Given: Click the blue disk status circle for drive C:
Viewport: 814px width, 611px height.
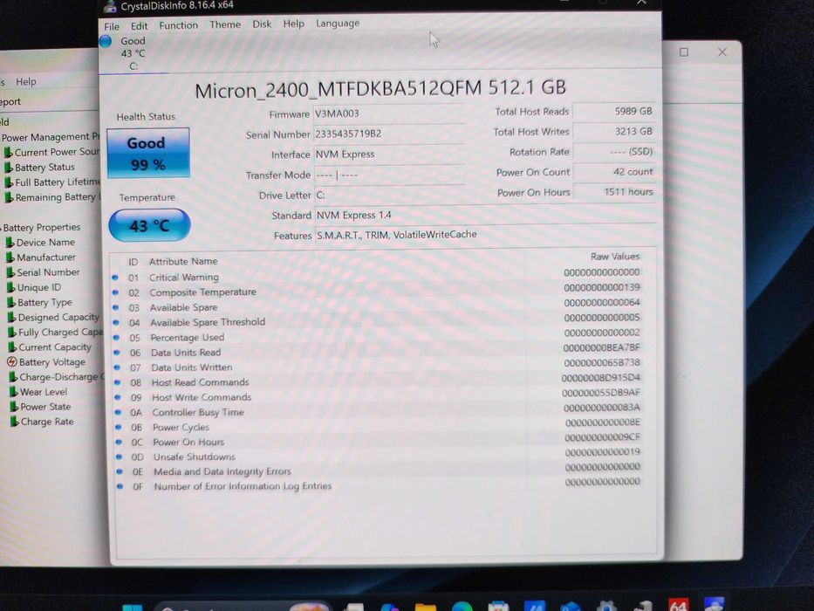Looking at the screenshot, I should tap(106, 41).
